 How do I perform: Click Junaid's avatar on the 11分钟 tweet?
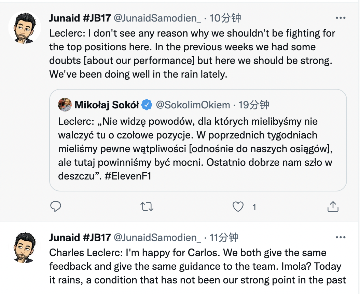pyautogui.click(x=24, y=248)
